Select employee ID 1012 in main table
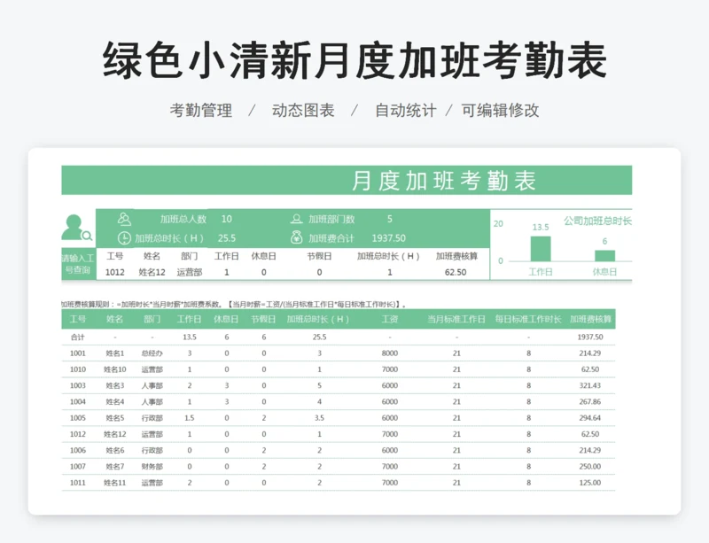Image resolution: width=709 pixels, height=543 pixels. point(78,434)
